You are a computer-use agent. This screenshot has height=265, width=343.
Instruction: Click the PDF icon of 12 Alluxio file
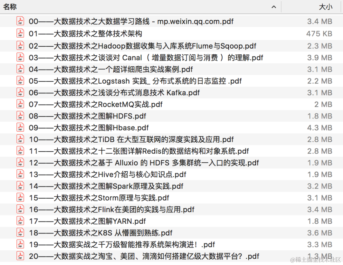pos(20,163)
